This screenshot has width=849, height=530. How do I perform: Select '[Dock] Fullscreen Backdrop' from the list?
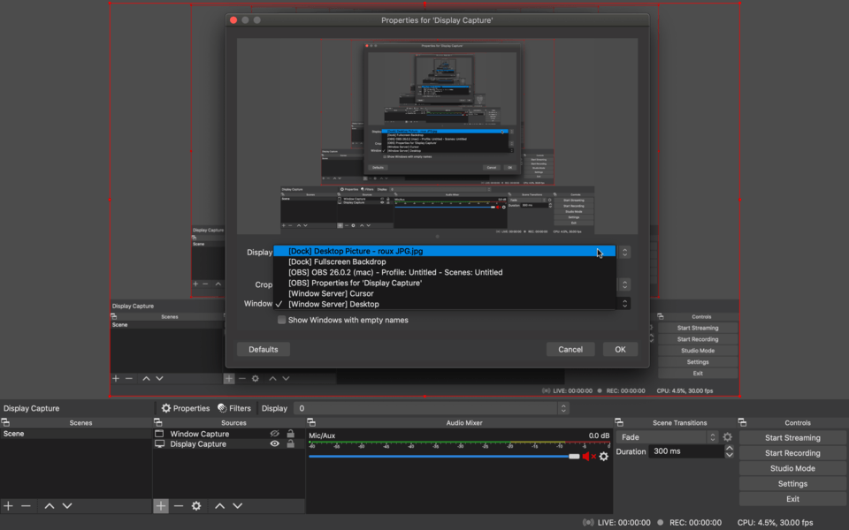pyautogui.click(x=337, y=261)
